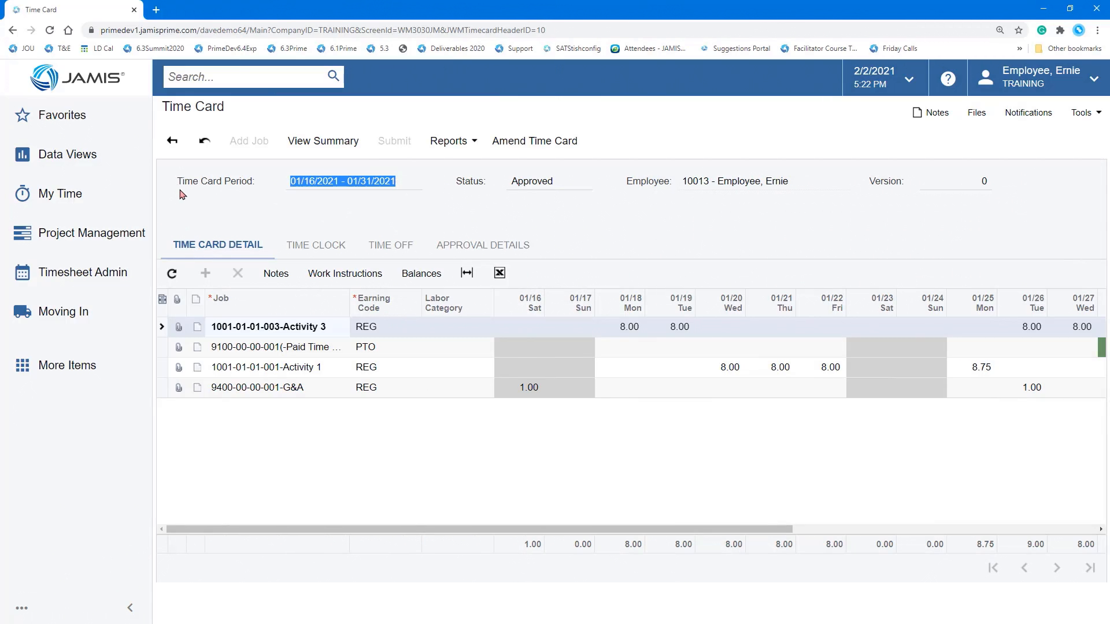This screenshot has width=1110, height=624.
Task: Open the Tools dropdown menu
Action: [1085, 112]
